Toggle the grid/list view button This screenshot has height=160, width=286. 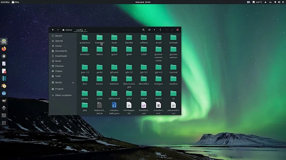[x=150, y=30]
